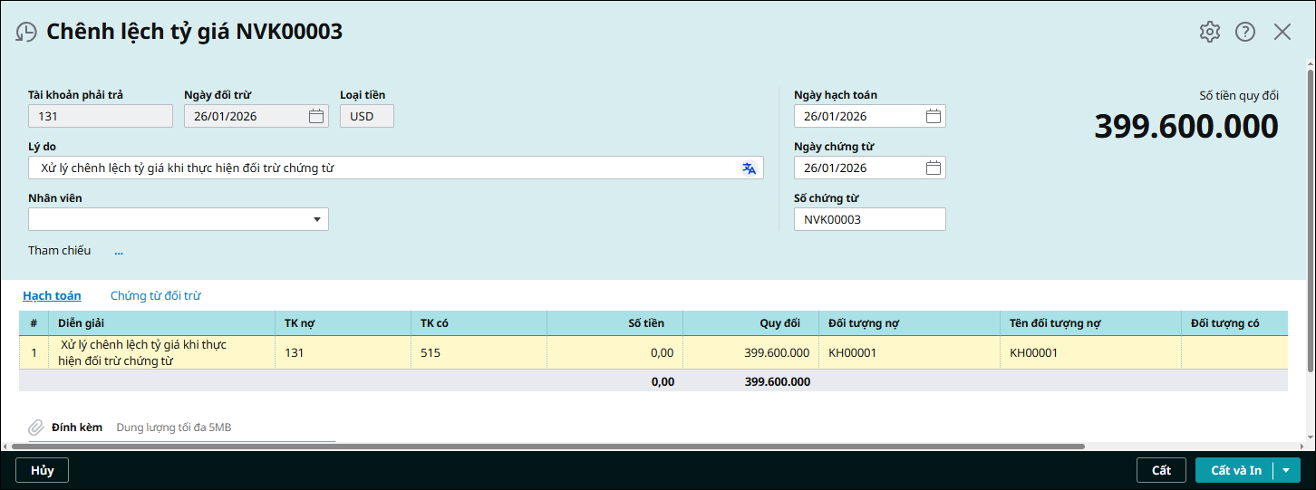The width and height of the screenshot is (1316, 490).
Task: Click the Đính kèm paperclip icon
Action: pyautogui.click(x=35, y=427)
